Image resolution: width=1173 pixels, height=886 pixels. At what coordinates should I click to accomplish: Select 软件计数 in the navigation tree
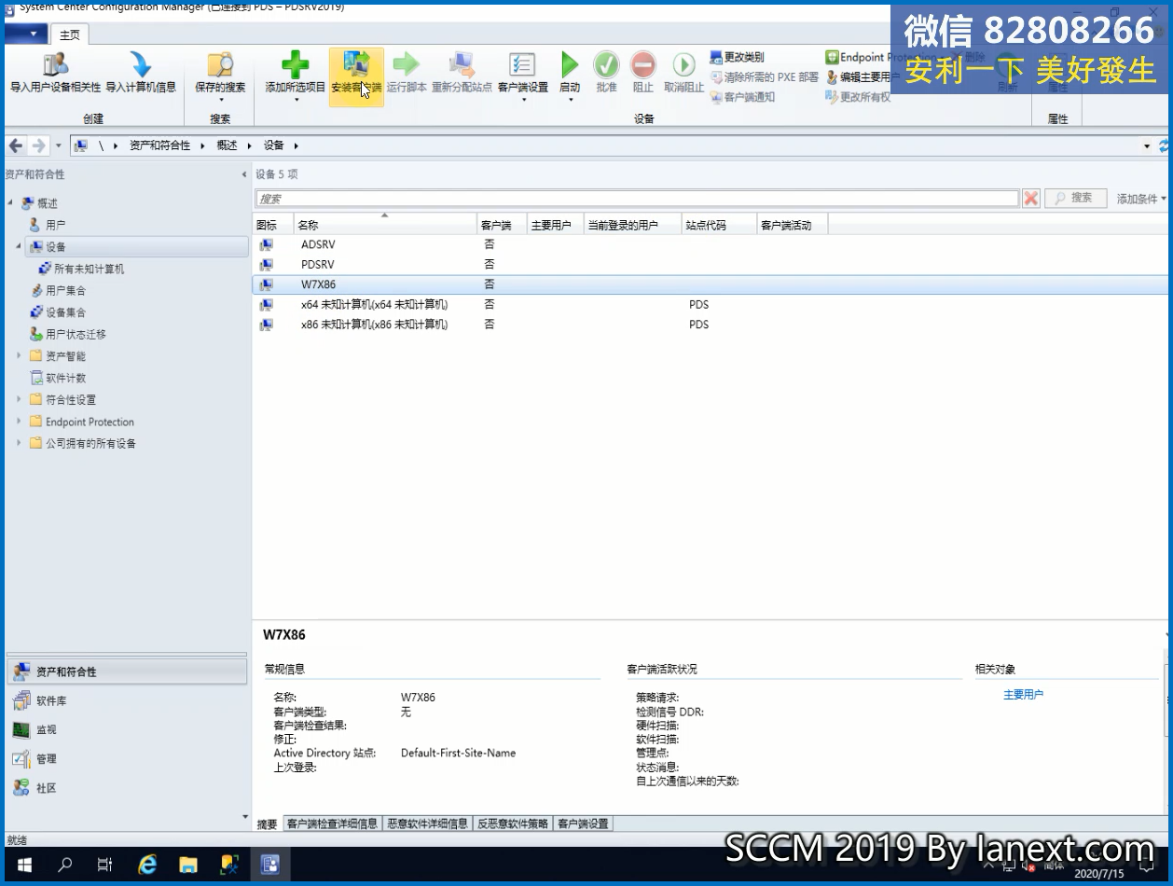65,378
